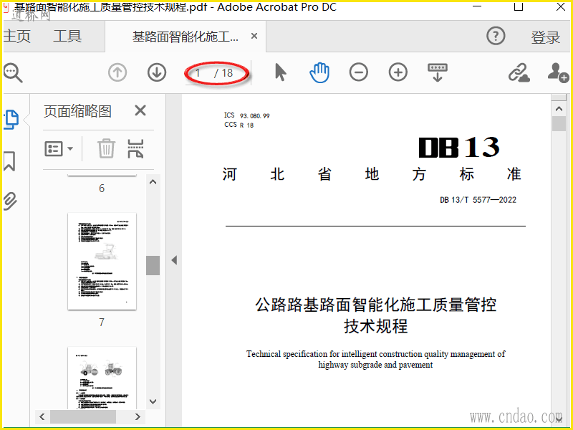Click the 技术规程 title line
Screen dimensions: 573x430
375,326
